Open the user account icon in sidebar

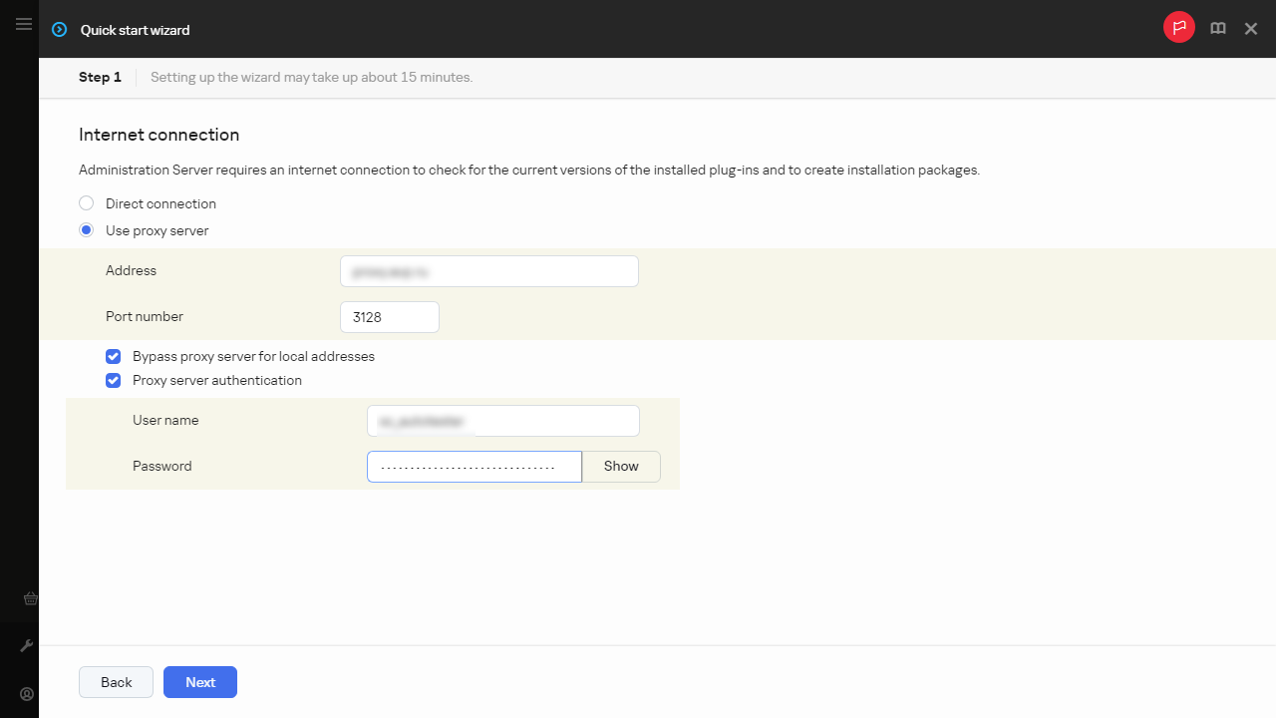pos(27,694)
